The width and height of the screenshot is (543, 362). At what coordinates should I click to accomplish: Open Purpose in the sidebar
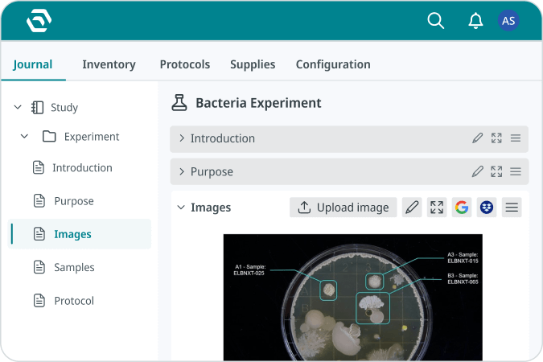[x=74, y=201]
